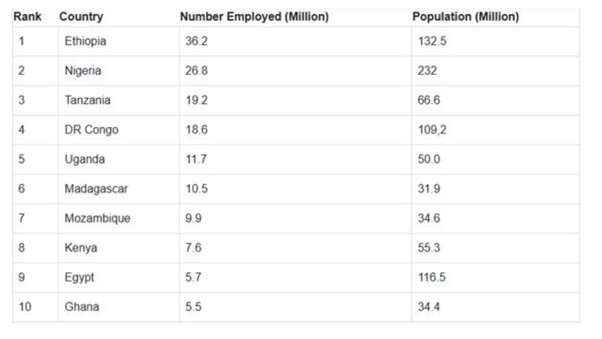This screenshot has width=602, height=339.
Task: Select the Nigeria country cell
Action: pyautogui.click(x=83, y=71)
